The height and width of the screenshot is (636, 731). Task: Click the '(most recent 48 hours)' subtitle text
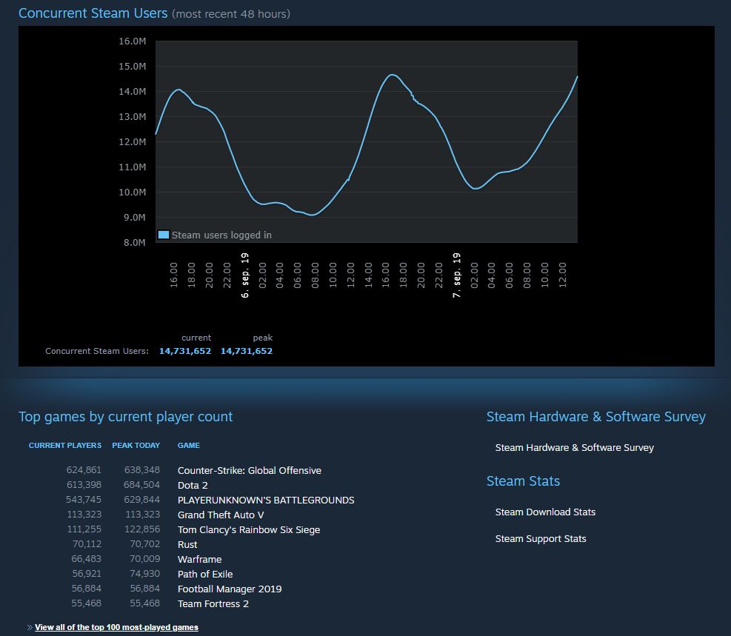pos(231,14)
